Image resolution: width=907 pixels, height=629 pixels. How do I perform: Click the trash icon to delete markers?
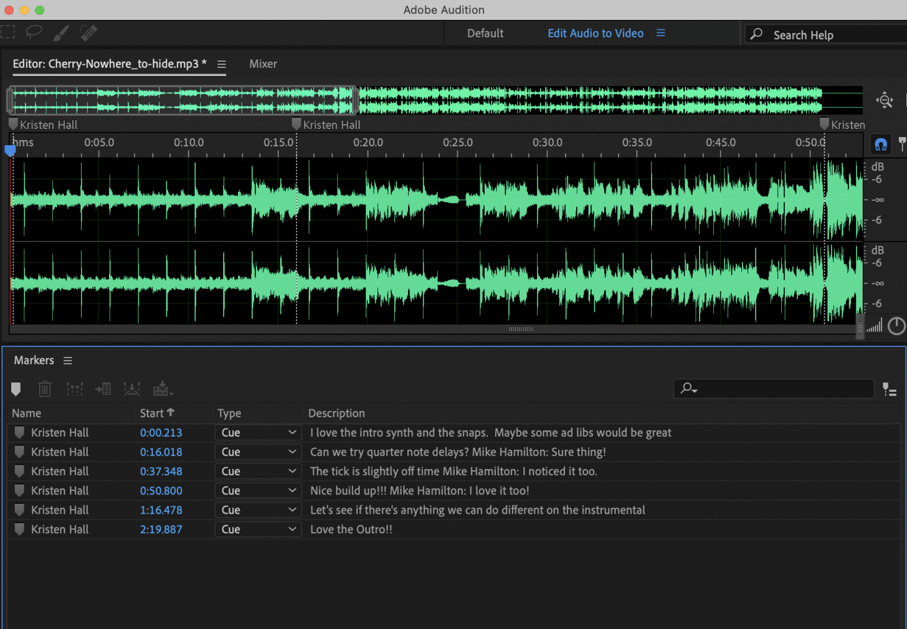click(x=45, y=389)
